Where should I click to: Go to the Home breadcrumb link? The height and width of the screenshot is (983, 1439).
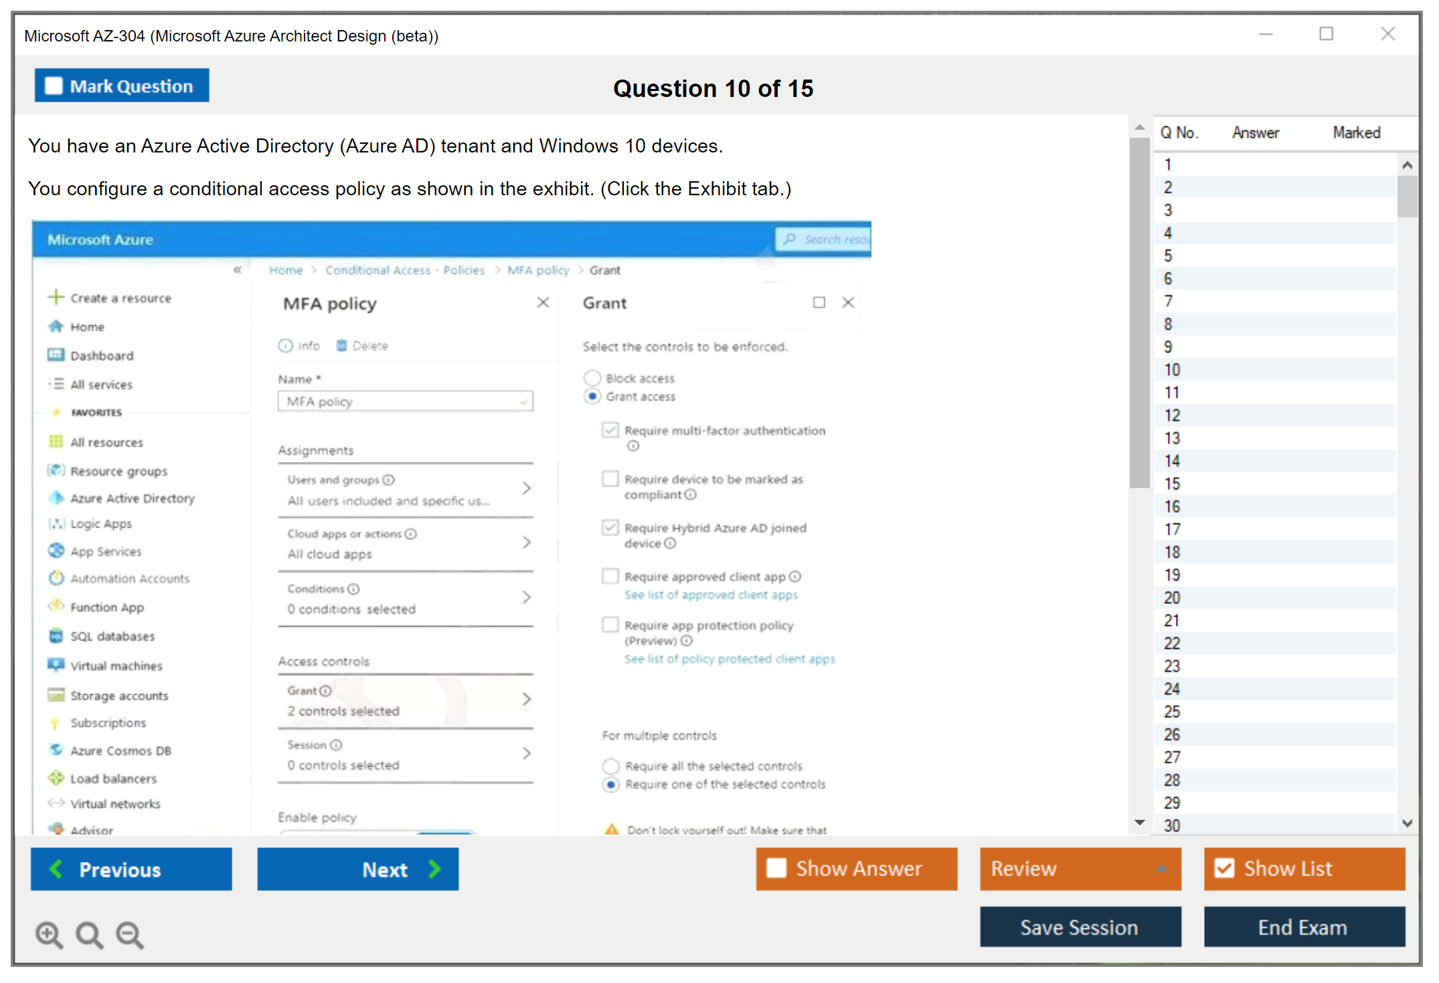tap(286, 270)
